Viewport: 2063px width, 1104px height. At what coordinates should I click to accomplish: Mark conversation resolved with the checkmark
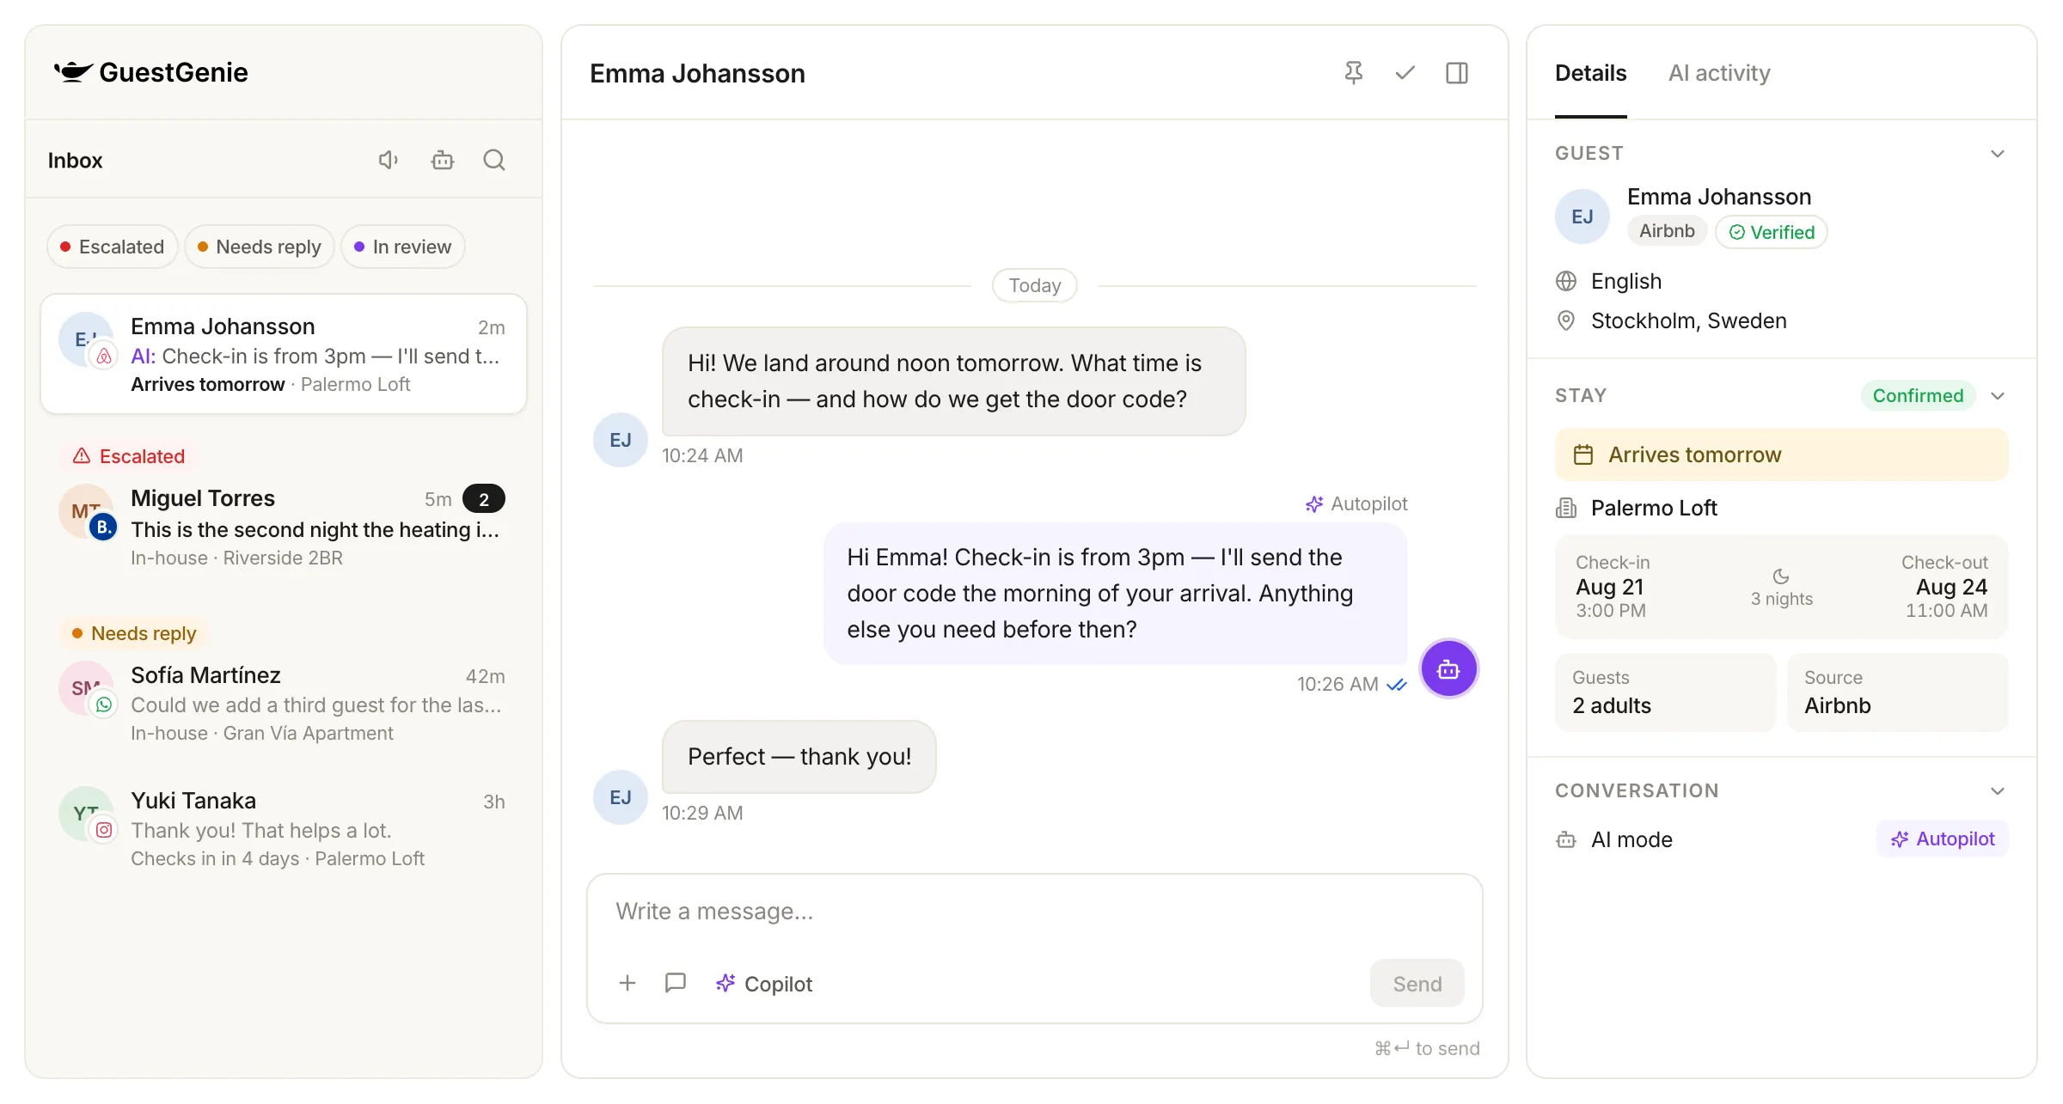point(1405,73)
